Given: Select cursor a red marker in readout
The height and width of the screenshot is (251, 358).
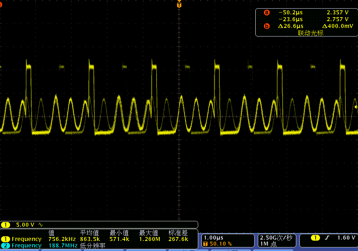Looking at the screenshot, I should pyautogui.click(x=267, y=13).
